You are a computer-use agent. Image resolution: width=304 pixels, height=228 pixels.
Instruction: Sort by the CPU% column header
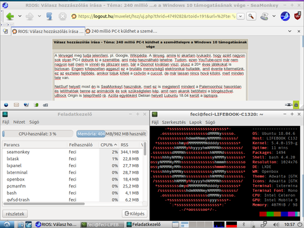point(109,145)
